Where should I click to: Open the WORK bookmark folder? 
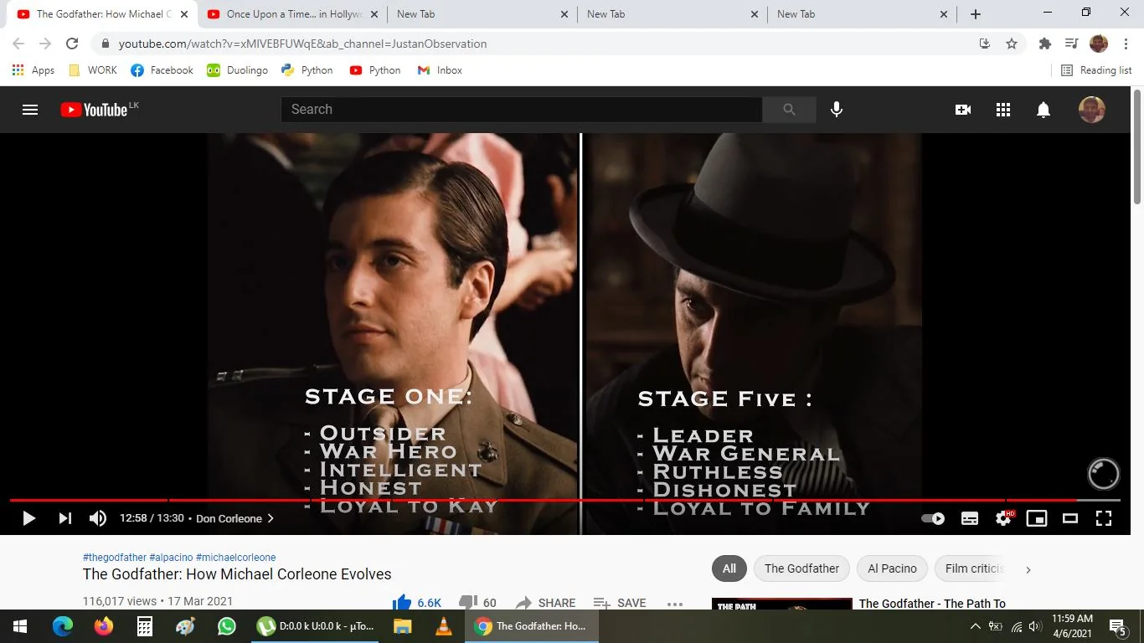click(93, 70)
